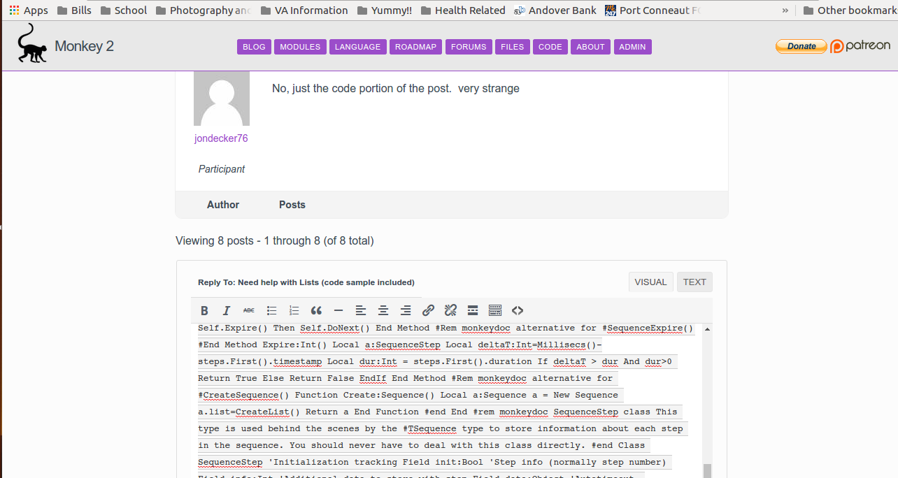Toggle bold formatting in reply editor
This screenshot has height=478, width=898.
click(204, 311)
